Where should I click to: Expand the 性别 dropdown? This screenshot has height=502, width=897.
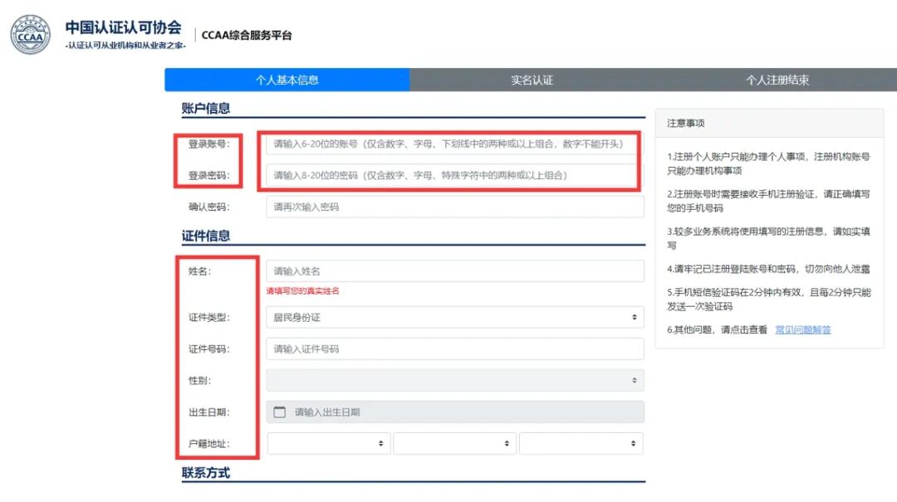coord(455,379)
